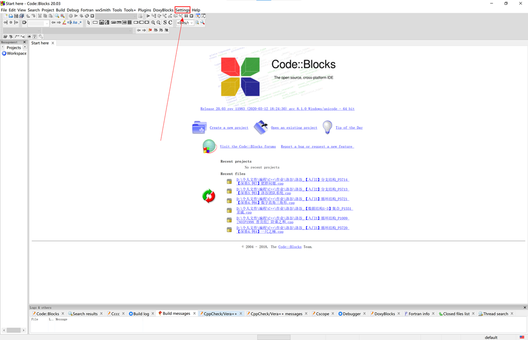Click the red bookmark flag icon

[x=150, y=30]
